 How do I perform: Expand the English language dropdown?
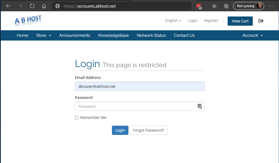click(173, 21)
